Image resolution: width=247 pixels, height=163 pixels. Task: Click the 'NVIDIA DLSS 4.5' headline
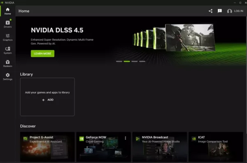click(x=57, y=30)
